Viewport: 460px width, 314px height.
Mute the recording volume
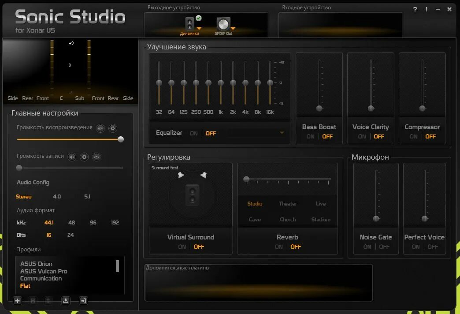point(72,157)
